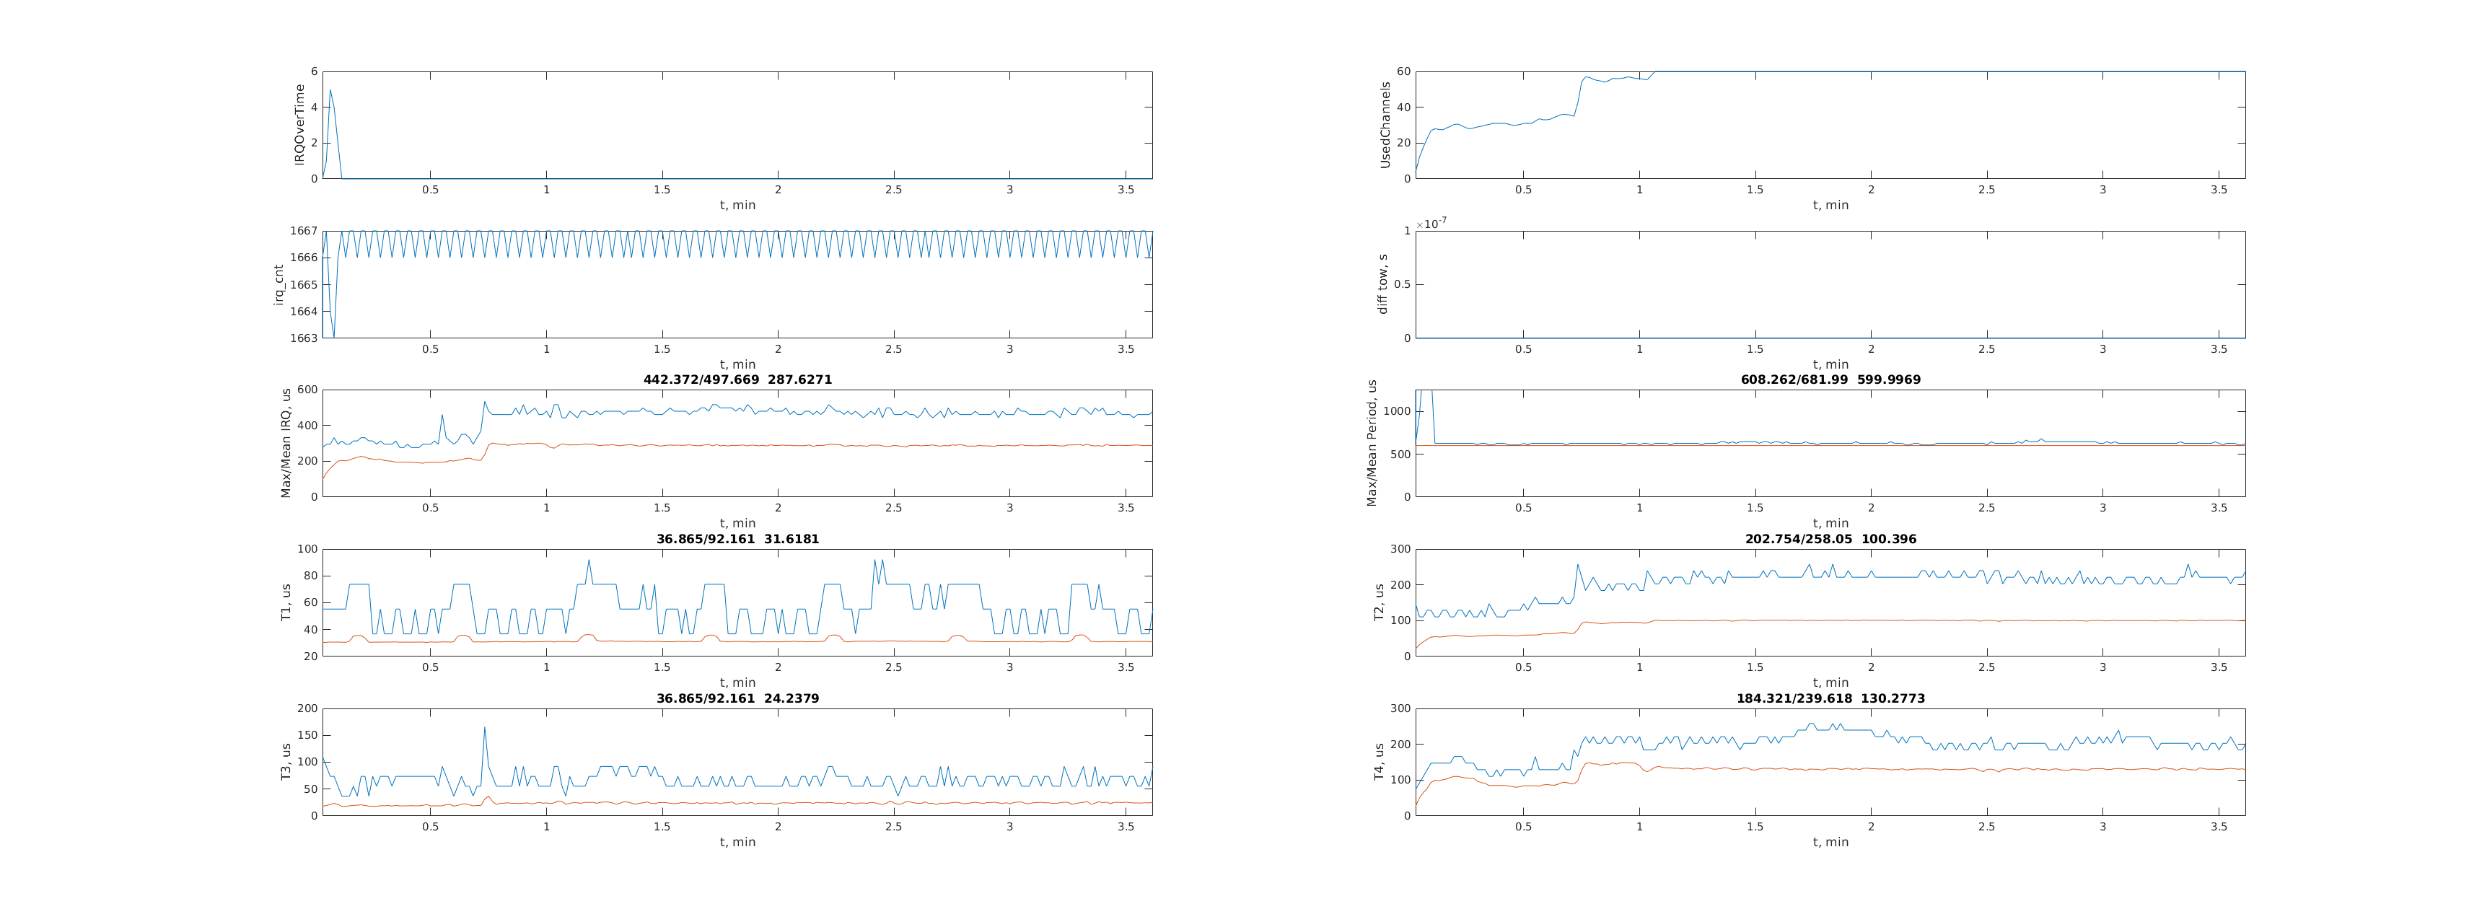Click inside the Max/Mean Period plot area
Image resolution: width=2482 pixels, height=922 pixels.
1830,443
